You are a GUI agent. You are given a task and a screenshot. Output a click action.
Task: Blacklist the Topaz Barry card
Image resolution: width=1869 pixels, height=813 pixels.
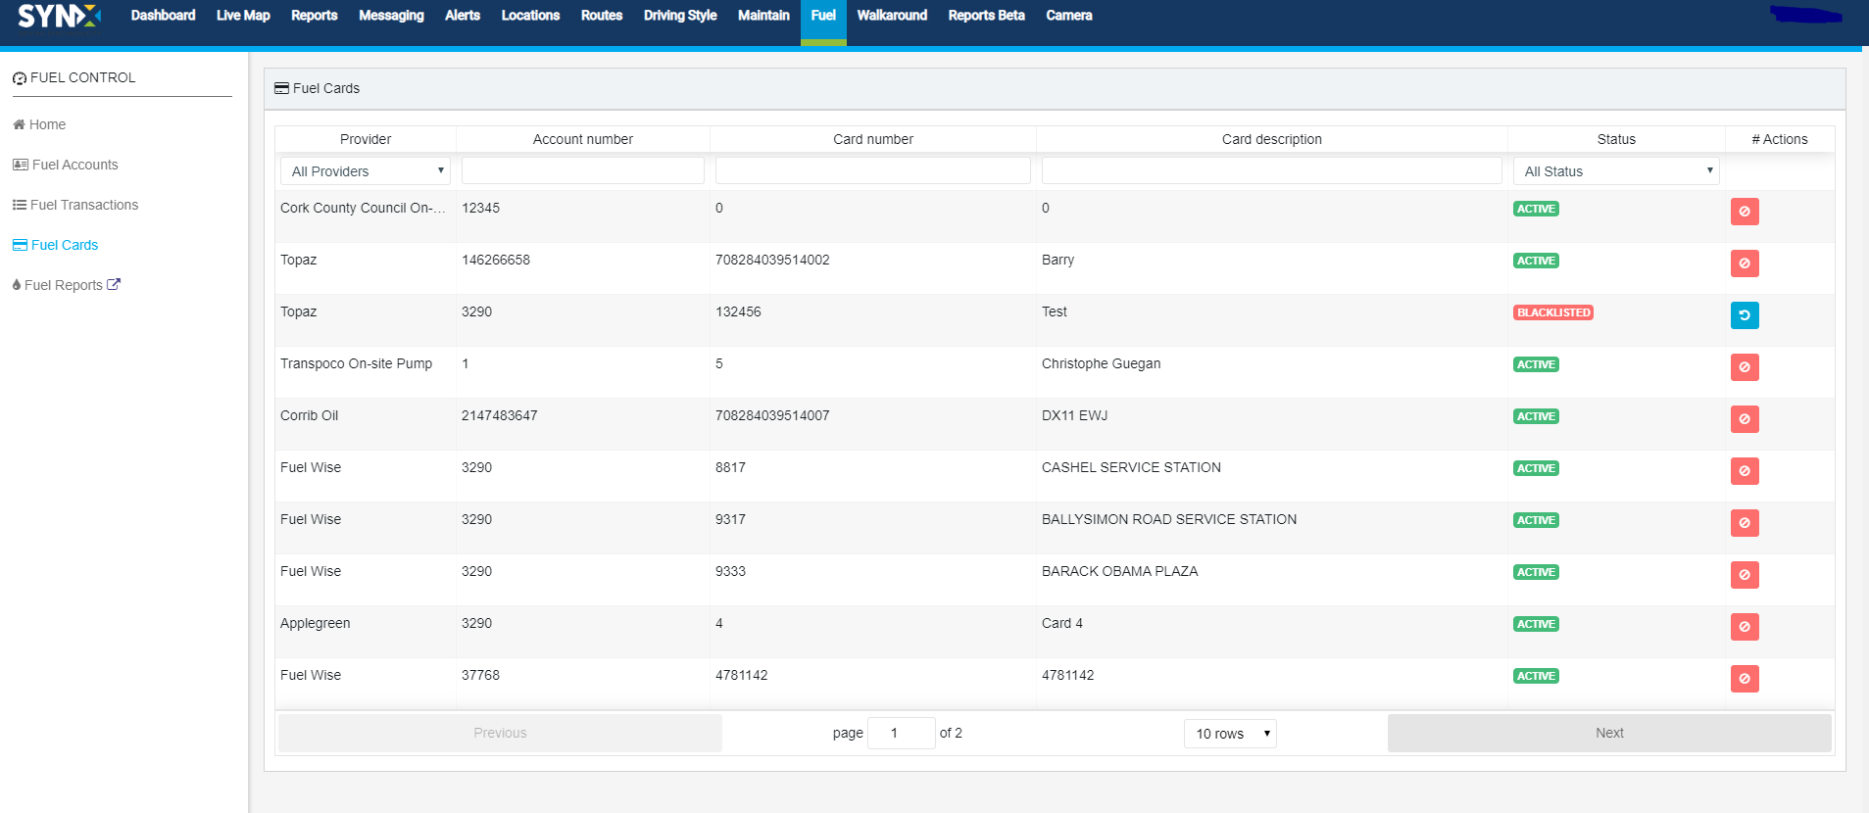1745,263
